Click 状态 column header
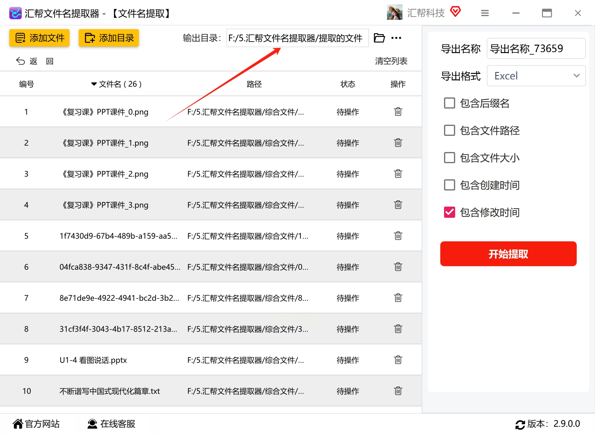The image size is (595, 434). (348, 84)
